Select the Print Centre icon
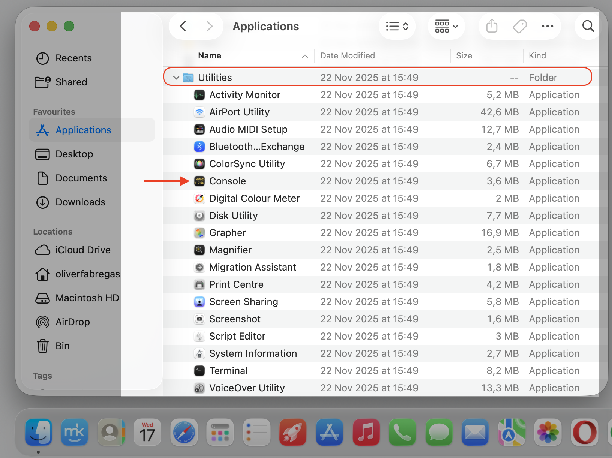The height and width of the screenshot is (458, 612). 199,284
